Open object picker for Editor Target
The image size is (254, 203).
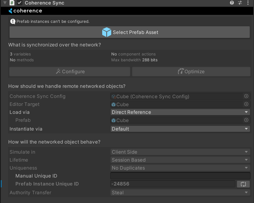pyautogui.click(x=246, y=104)
